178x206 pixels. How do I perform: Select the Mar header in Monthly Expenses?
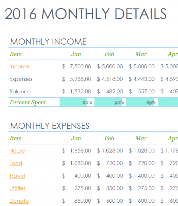[141, 138]
